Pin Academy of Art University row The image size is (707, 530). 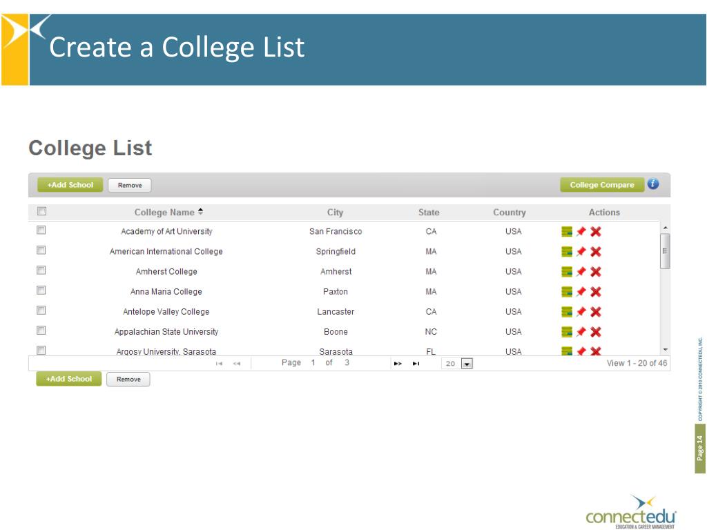tap(581, 232)
